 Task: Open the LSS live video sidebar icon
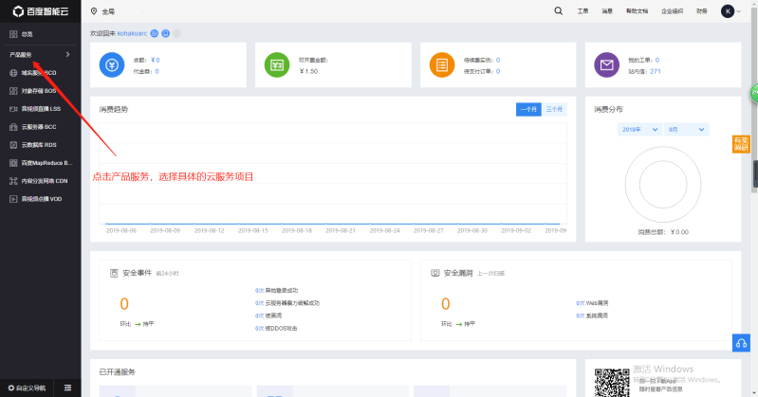click(13, 109)
